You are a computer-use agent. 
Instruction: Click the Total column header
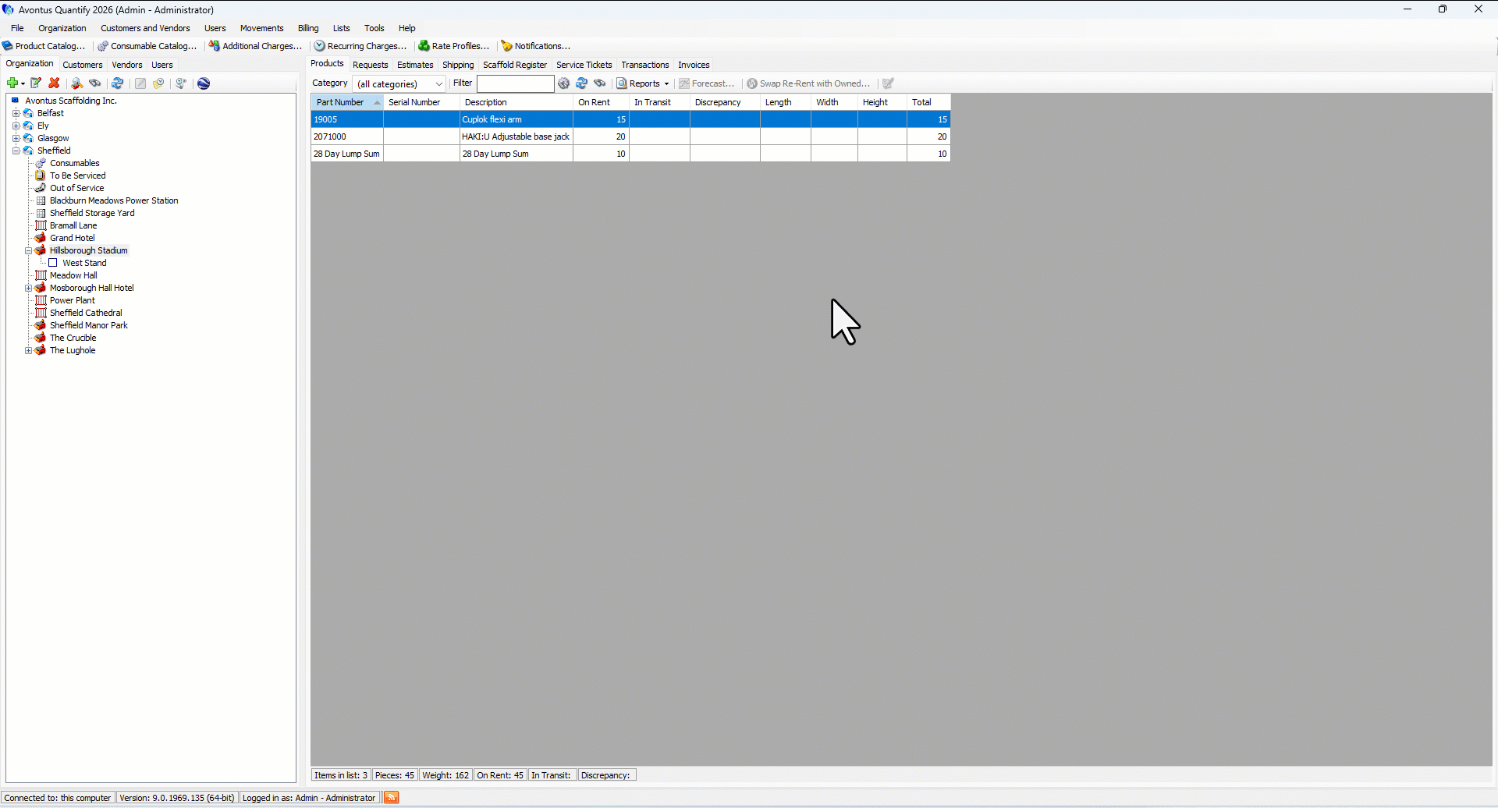pos(928,102)
